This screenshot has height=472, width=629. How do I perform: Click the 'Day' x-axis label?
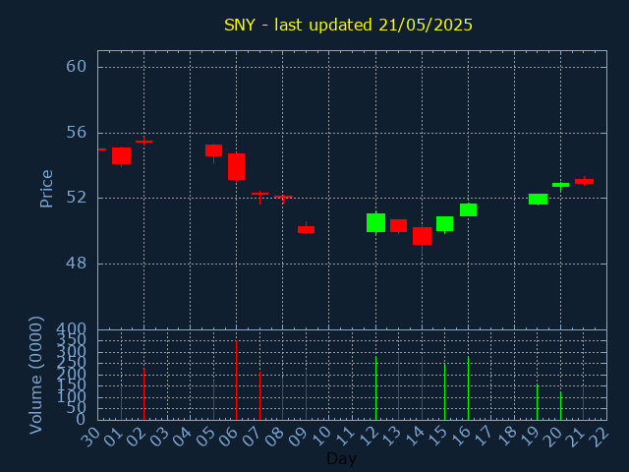pos(341,458)
